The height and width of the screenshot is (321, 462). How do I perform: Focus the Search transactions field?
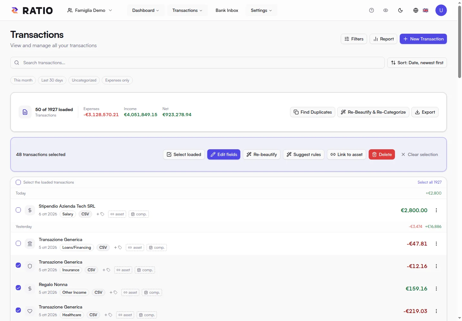pyautogui.click(x=197, y=63)
